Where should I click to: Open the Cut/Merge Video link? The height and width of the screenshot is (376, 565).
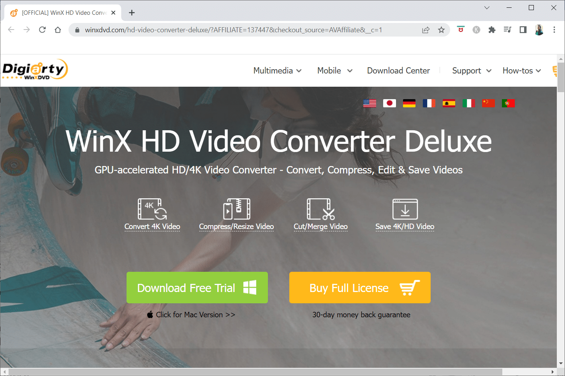point(321,226)
